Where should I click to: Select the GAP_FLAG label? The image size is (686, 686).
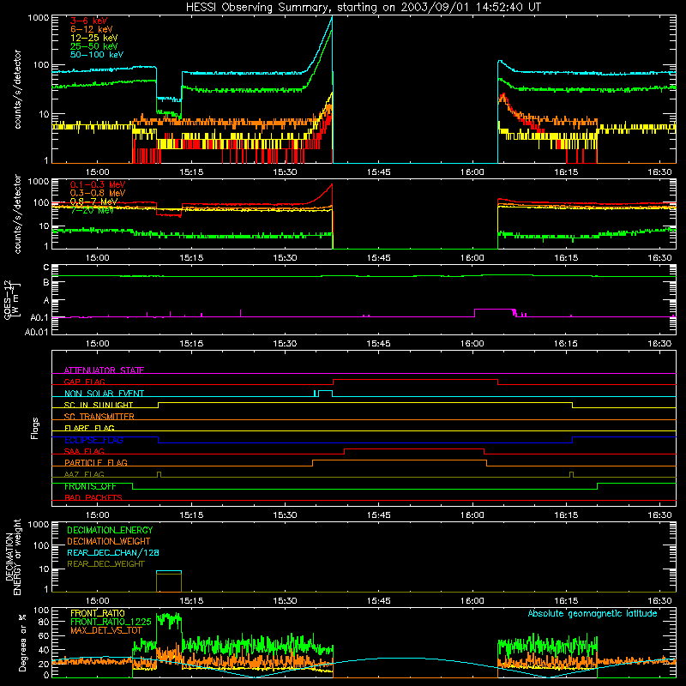click(x=84, y=382)
